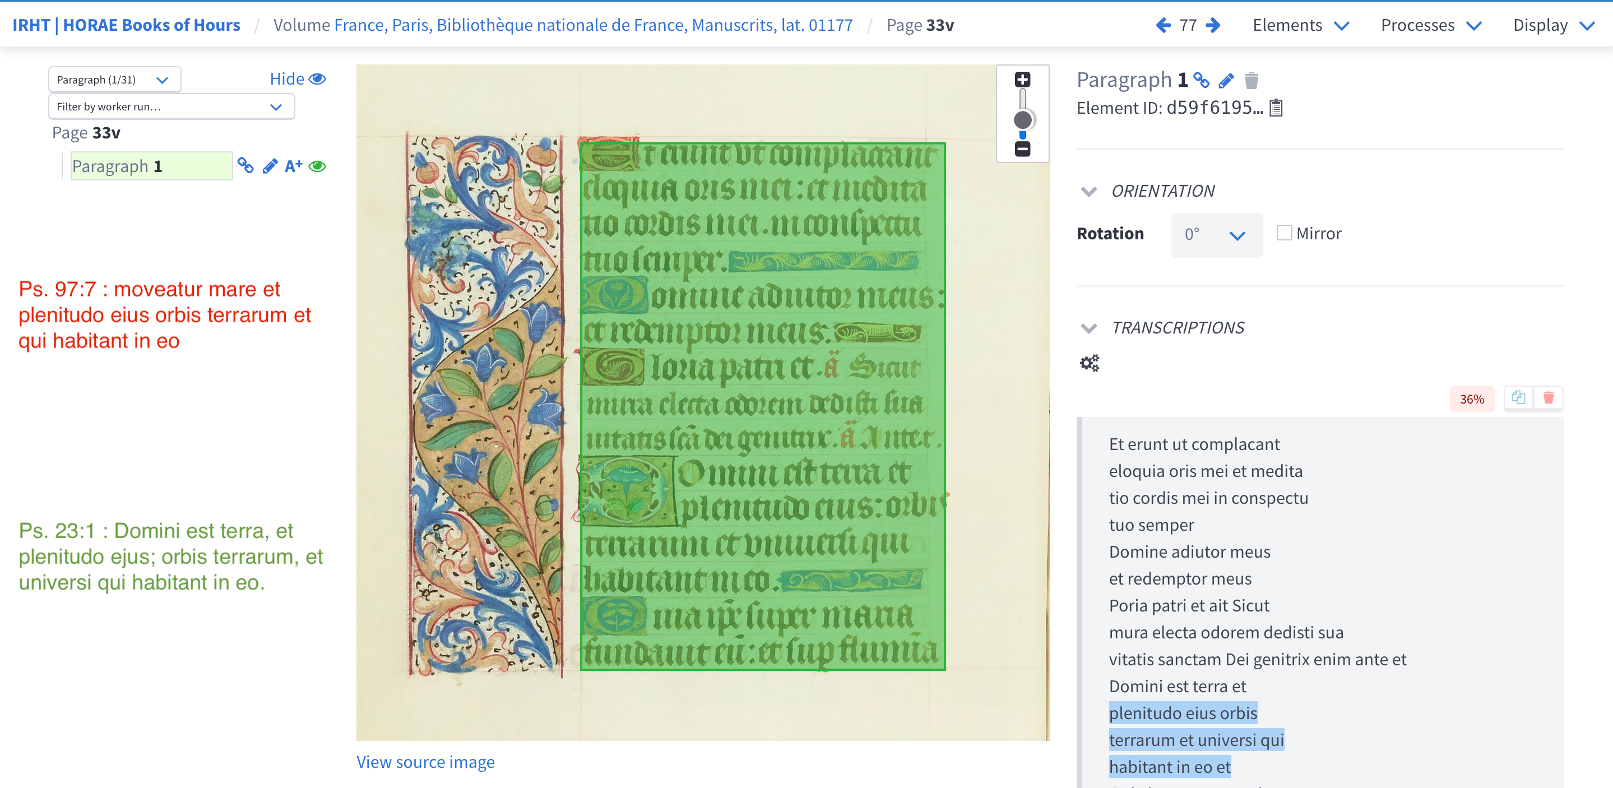Screen dimensions: 1613x788
Task: Copy the transcription text
Action: tap(1518, 398)
